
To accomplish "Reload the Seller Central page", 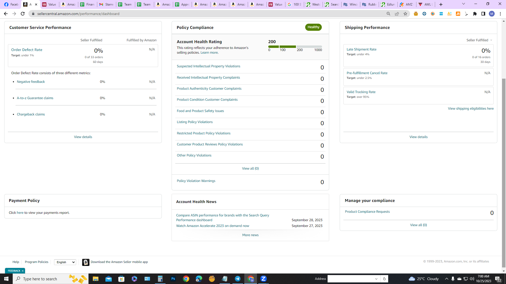I will tap(23, 14).
